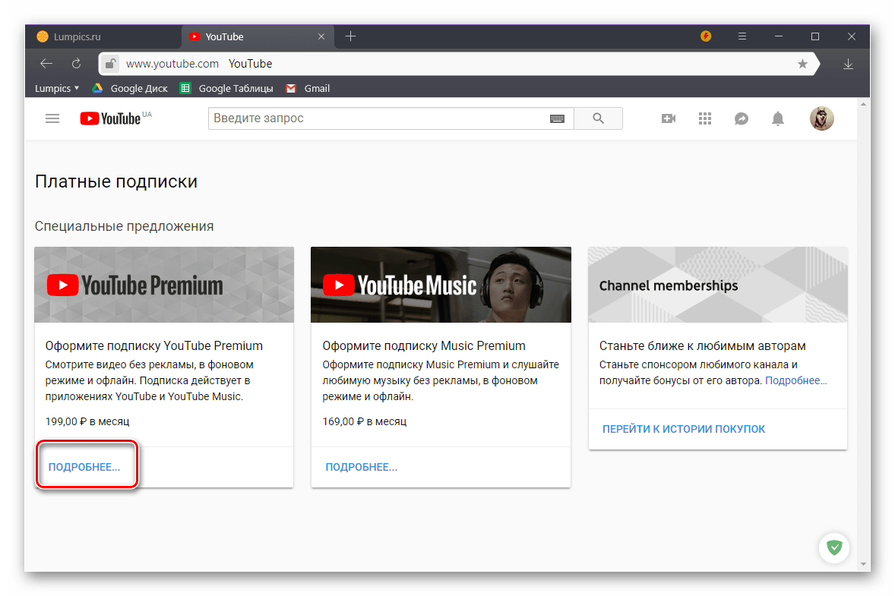This screenshot has height=596, width=895.
Task: Click the page scrollbar down arrow
Action: click(x=863, y=564)
